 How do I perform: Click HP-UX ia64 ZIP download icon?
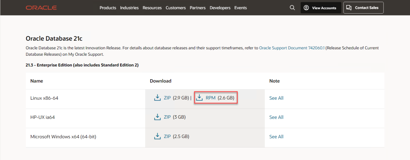tap(158, 117)
